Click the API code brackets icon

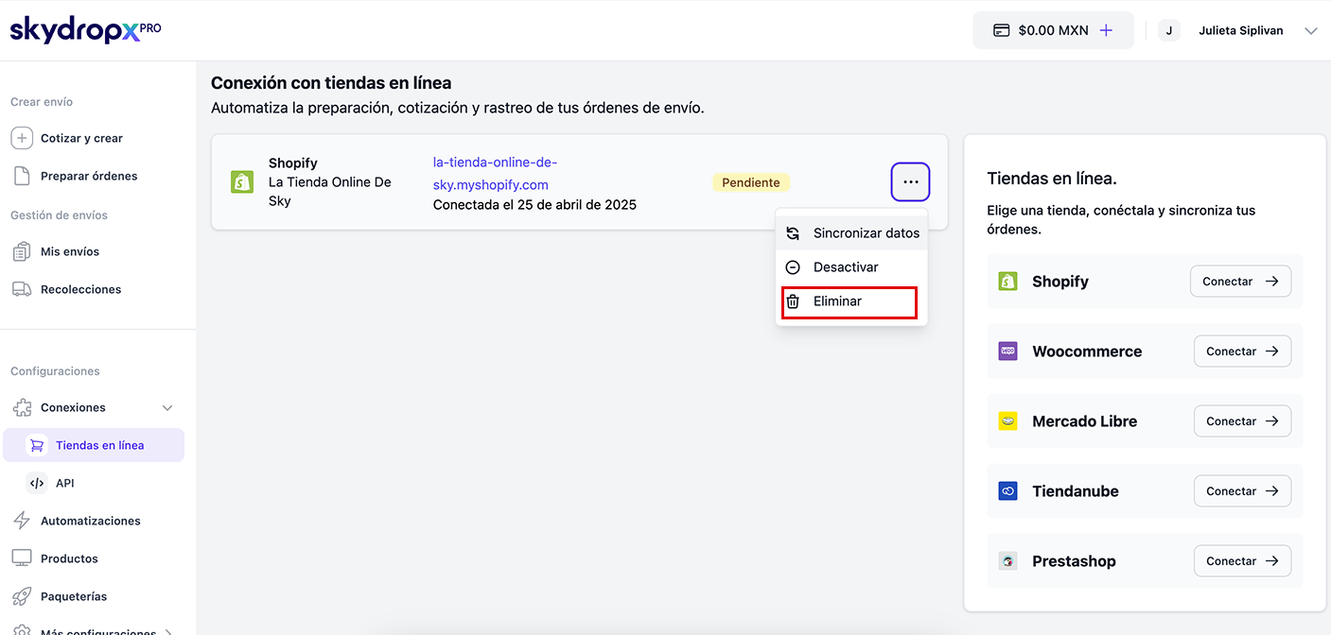coord(37,483)
